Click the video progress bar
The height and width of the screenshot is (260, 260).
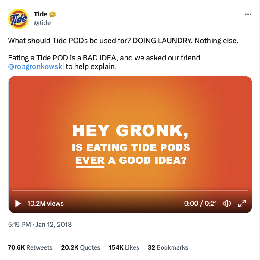130,191
